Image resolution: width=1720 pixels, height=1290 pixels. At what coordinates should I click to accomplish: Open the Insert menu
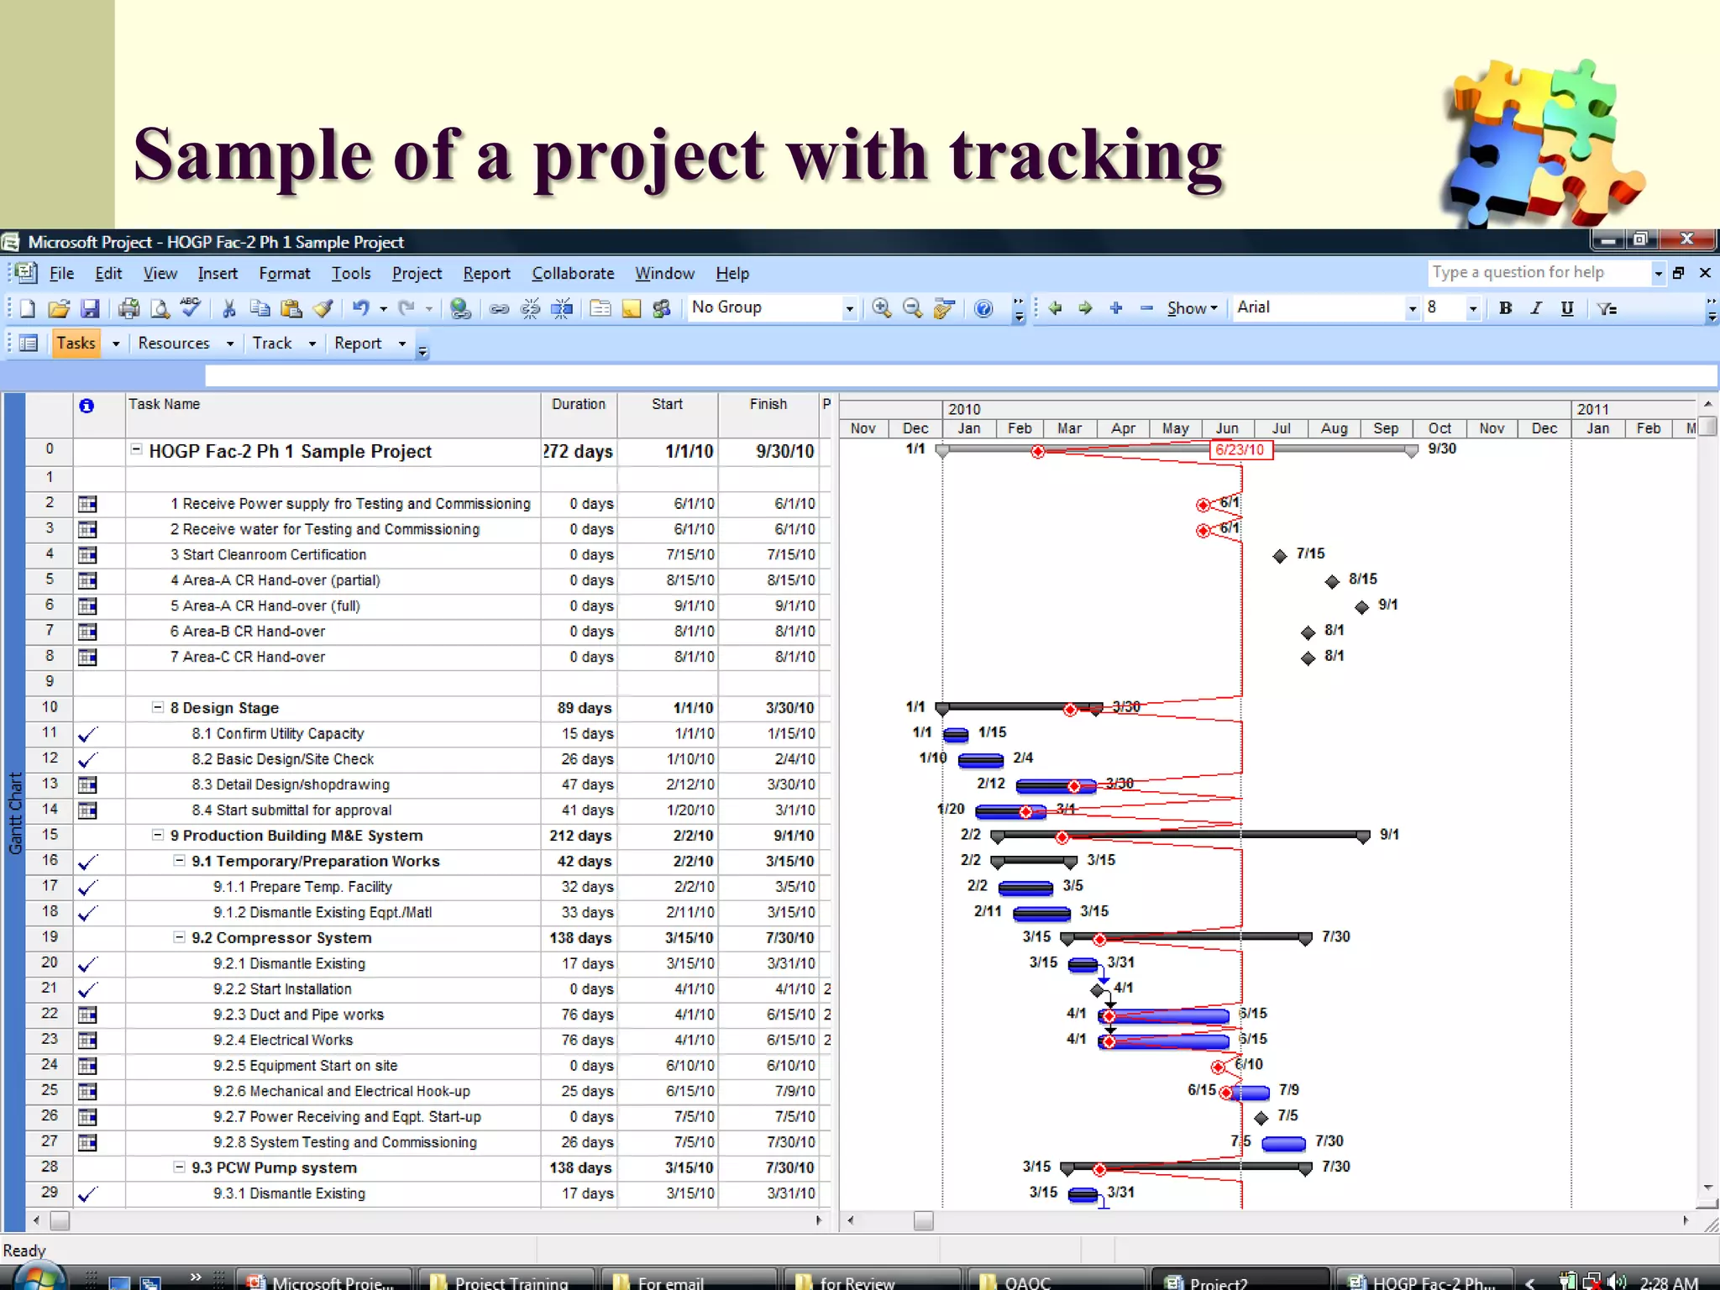click(218, 274)
